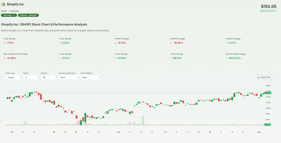This screenshot has width=281, height=143.
Task: Click the price change $26.84 (21.44%)
Action: tap(268, 11)
